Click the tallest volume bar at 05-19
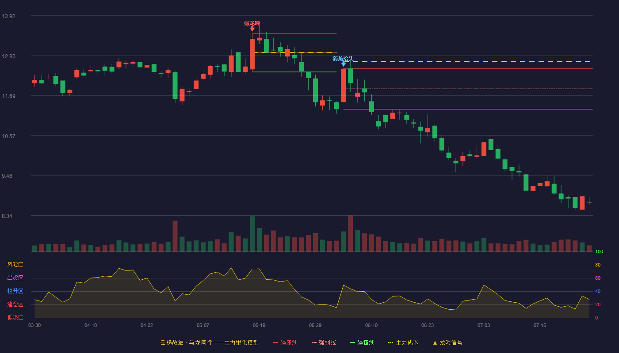619x353 pixels. [252, 234]
